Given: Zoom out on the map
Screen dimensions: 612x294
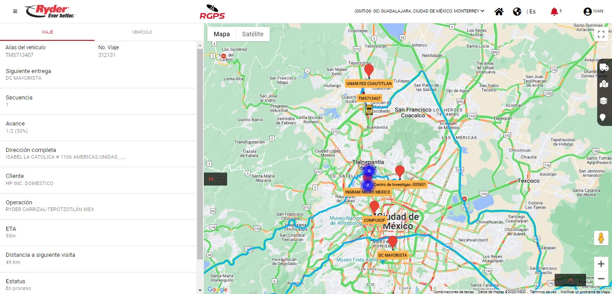Looking at the screenshot, I should 601,279.
